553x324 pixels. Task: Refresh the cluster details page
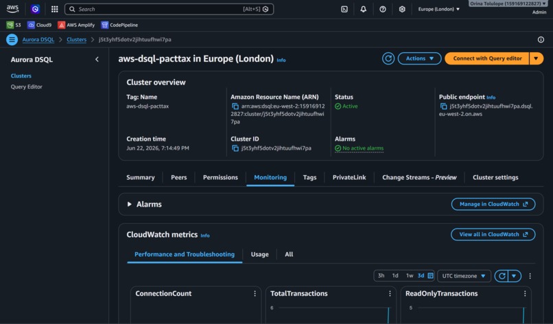[x=388, y=58]
